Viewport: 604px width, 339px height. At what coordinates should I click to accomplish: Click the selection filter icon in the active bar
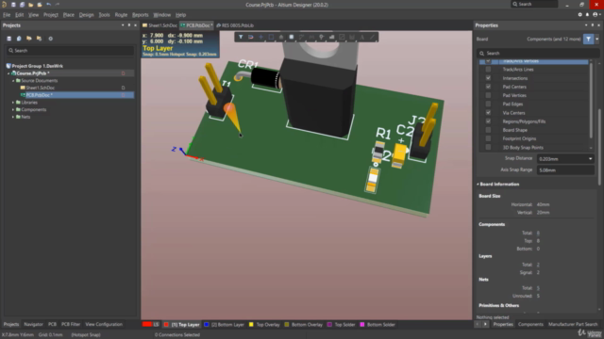tap(241, 37)
